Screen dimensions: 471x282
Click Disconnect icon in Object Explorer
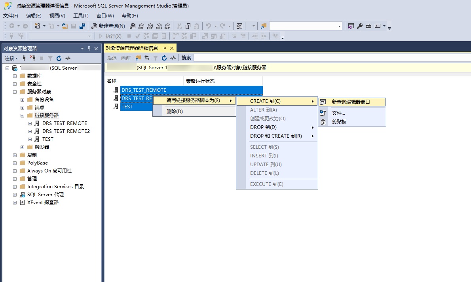pyautogui.click(x=33, y=58)
